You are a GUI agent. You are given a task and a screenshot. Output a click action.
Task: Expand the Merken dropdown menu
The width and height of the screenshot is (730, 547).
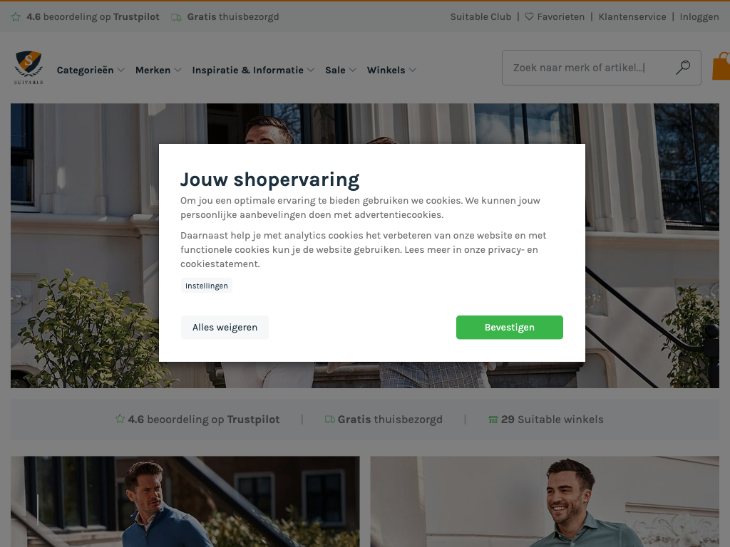coord(158,71)
